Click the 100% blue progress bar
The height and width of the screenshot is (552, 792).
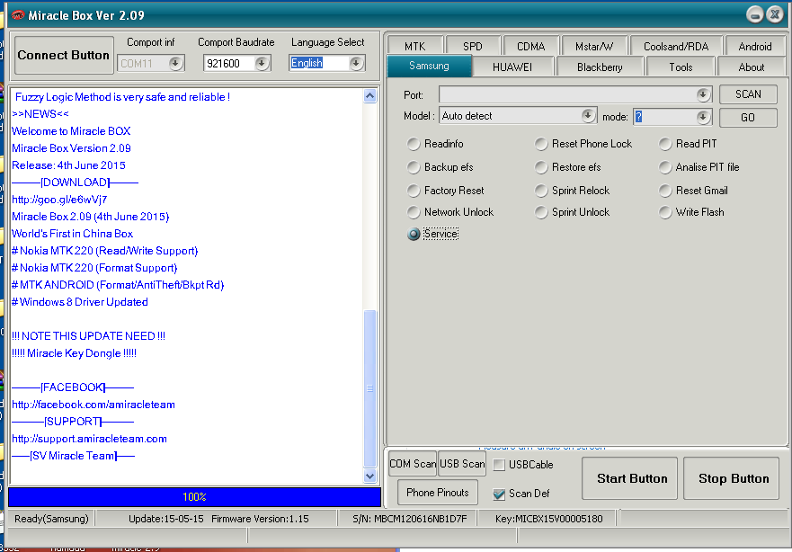(x=194, y=497)
